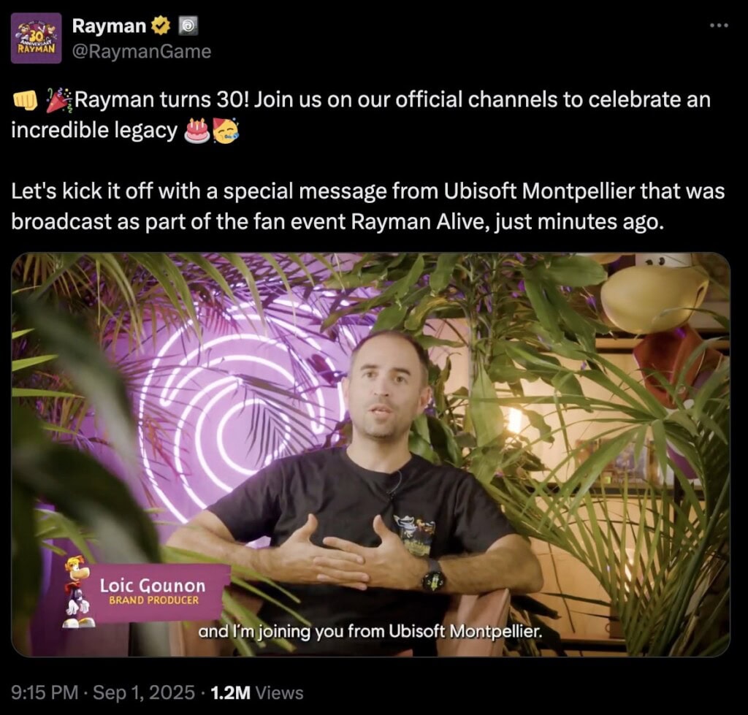Play the Ubisoft Montpellier video
This screenshot has width=748, height=715.
370,454
